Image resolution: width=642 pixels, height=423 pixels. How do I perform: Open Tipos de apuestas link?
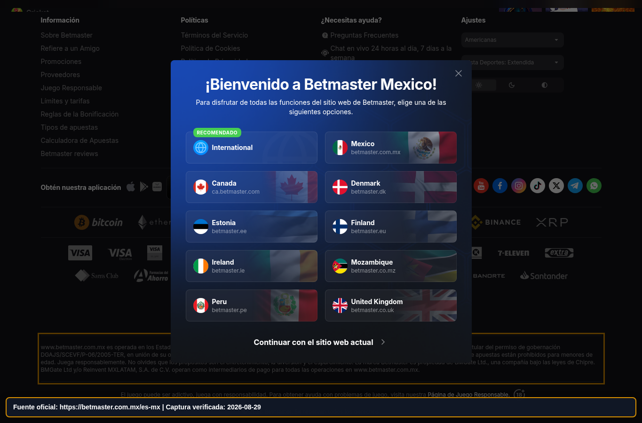pyautogui.click(x=69, y=127)
